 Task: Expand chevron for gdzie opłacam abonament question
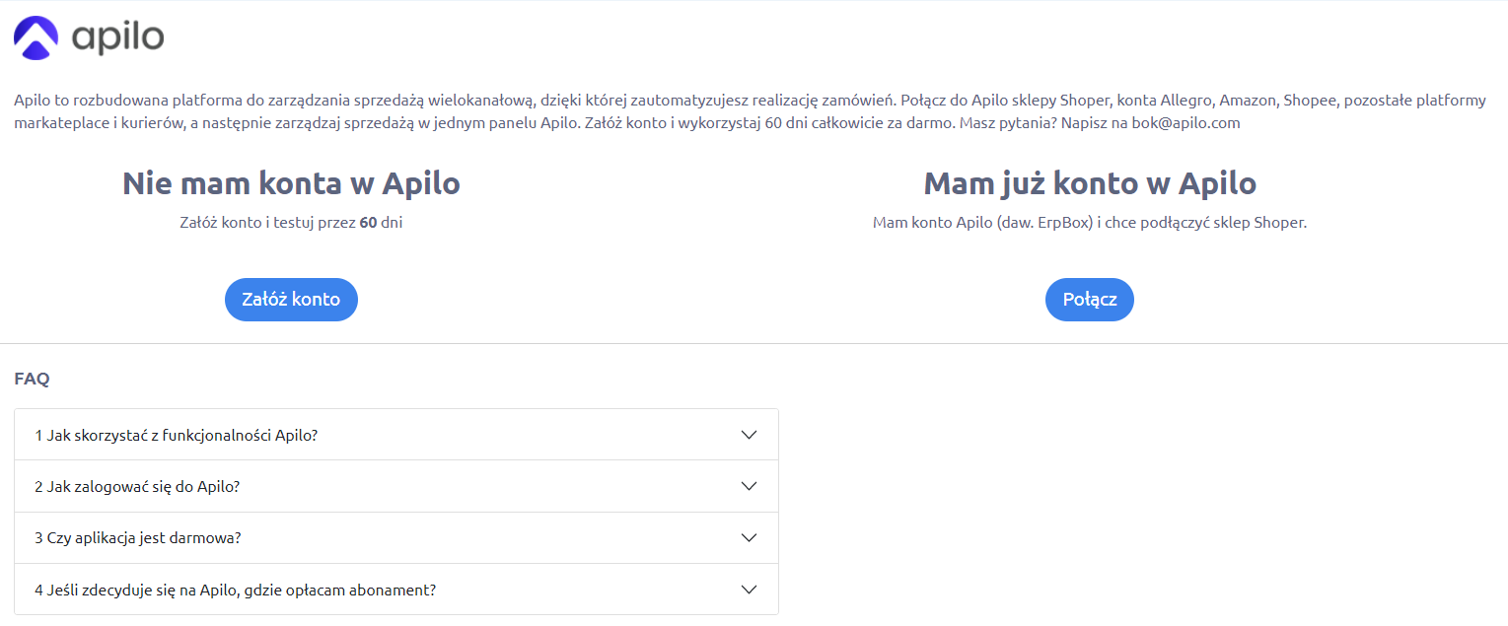[x=749, y=590]
